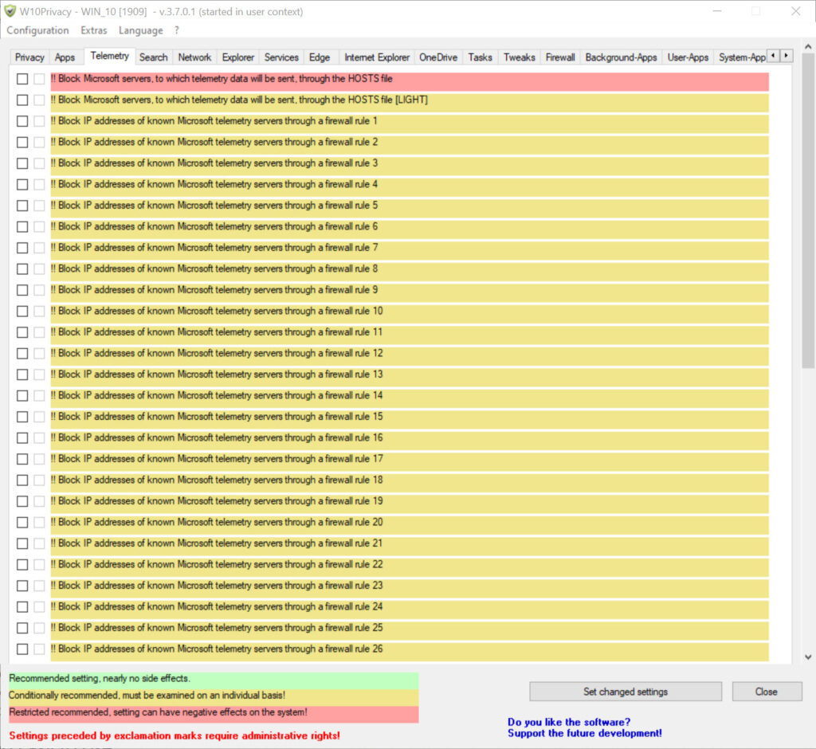Tick the firewall rule 18 checkbox
This screenshot has height=749, width=816.
tap(22, 480)
